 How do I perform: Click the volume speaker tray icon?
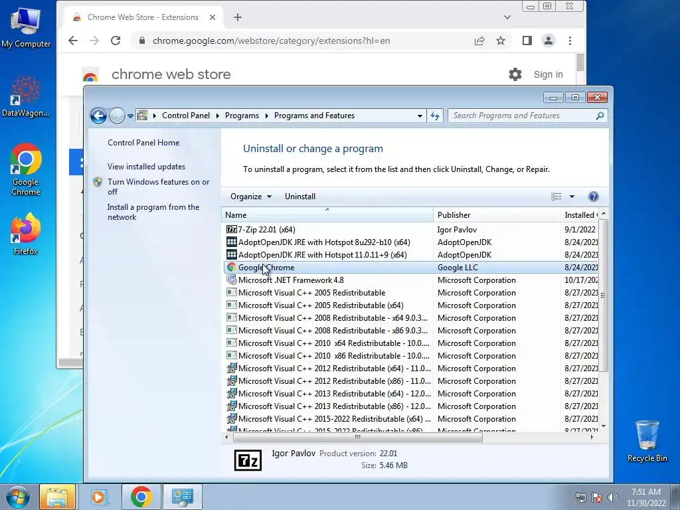(613, 497)
